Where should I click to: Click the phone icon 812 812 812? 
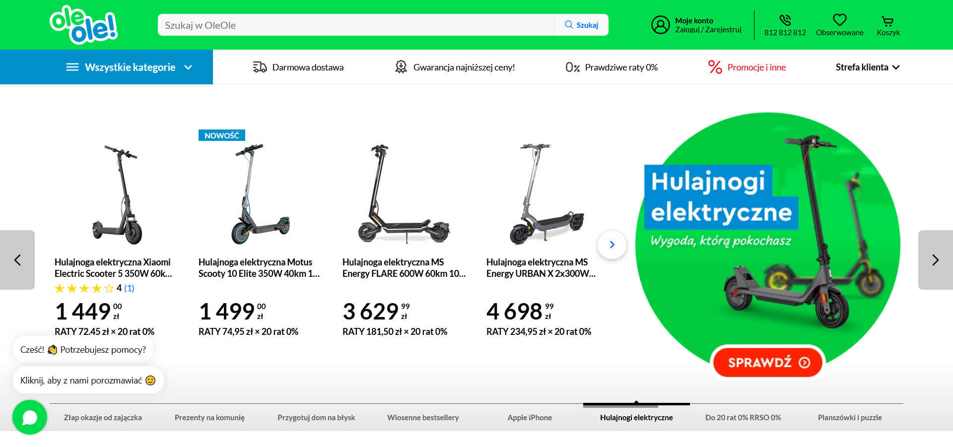pyautogui.click(x=785, y=20)
